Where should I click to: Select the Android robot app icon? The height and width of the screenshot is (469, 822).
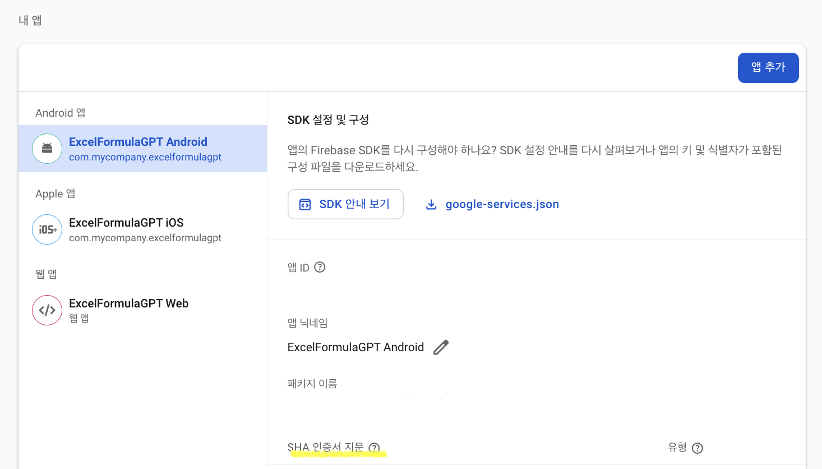pyautogui.click(x=47, y=149)
